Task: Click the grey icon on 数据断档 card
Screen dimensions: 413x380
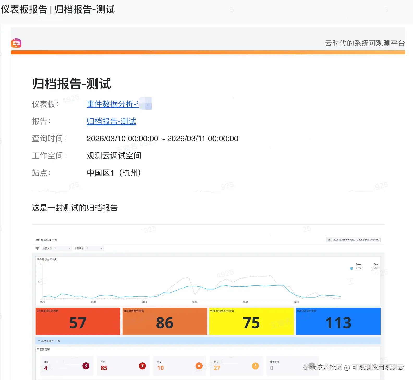Action: [312, 366]
